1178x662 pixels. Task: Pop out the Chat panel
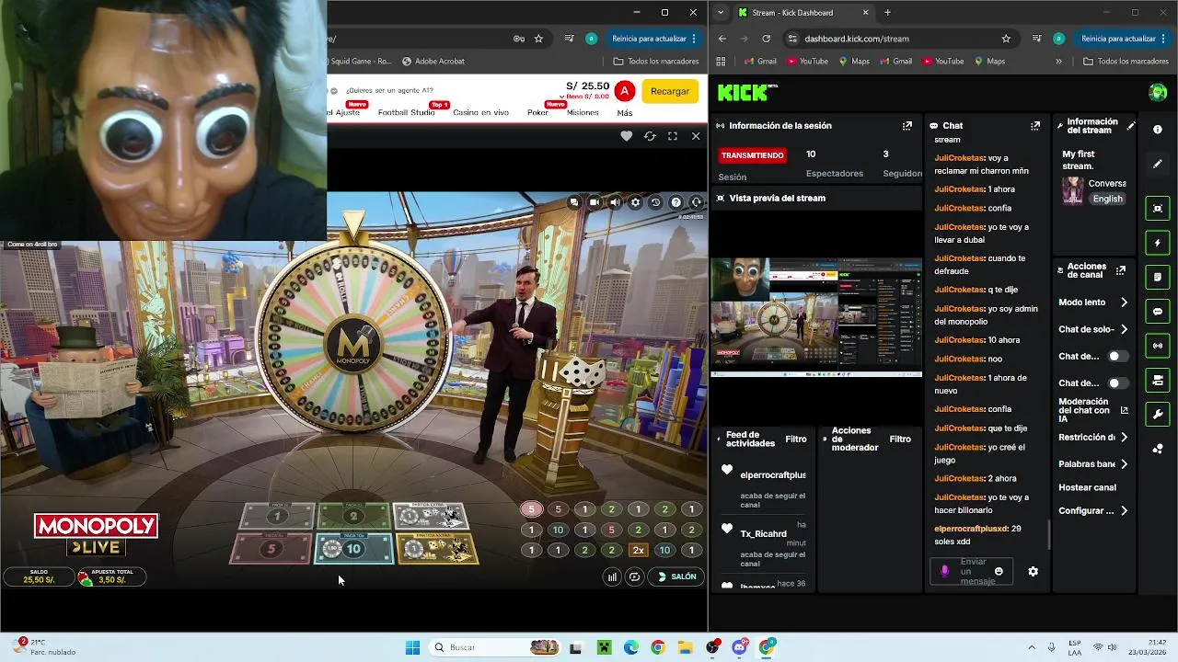coord(1035,126)
